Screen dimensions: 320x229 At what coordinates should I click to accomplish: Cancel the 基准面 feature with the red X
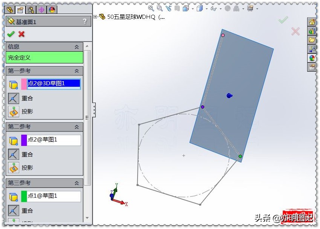(x=21, y=34)
